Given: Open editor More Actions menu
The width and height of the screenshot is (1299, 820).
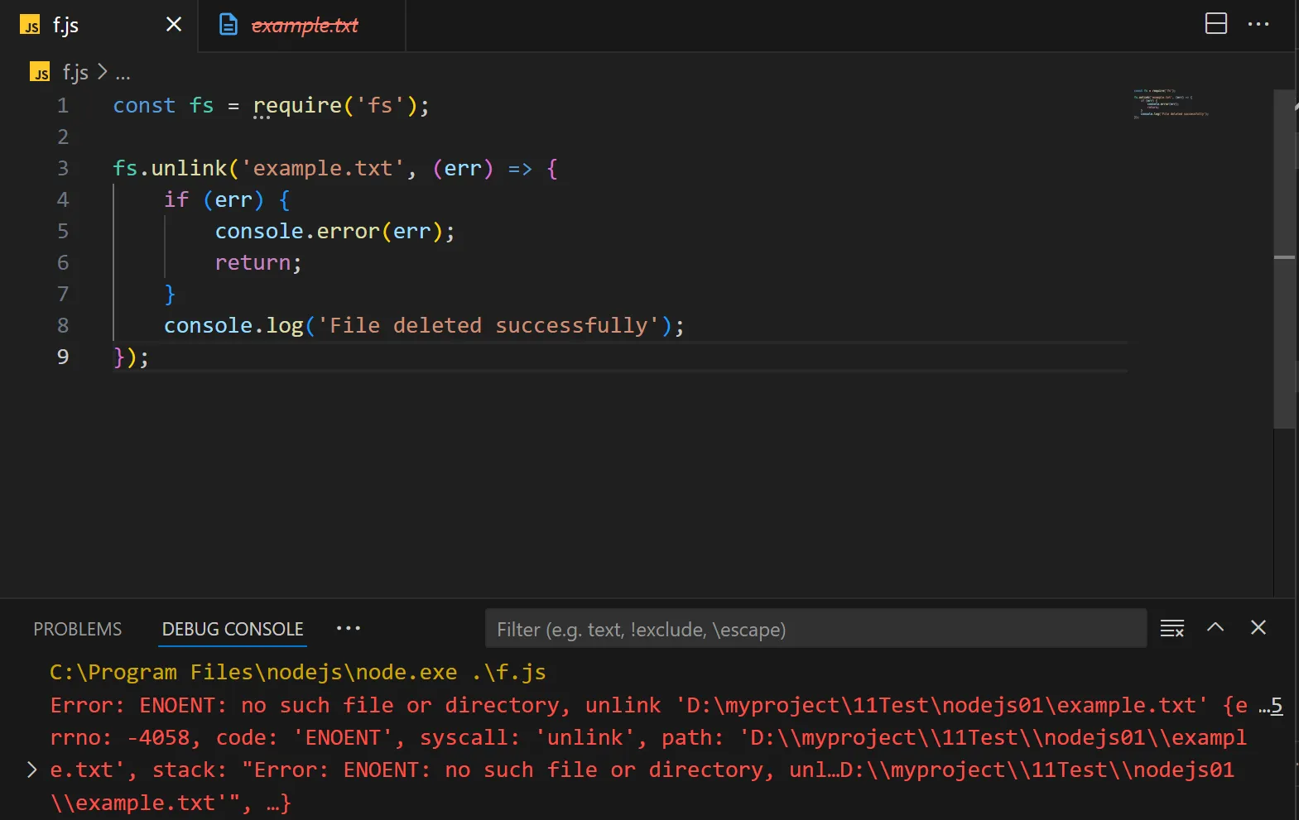Looking at the screenshot, I should 1258,24.
